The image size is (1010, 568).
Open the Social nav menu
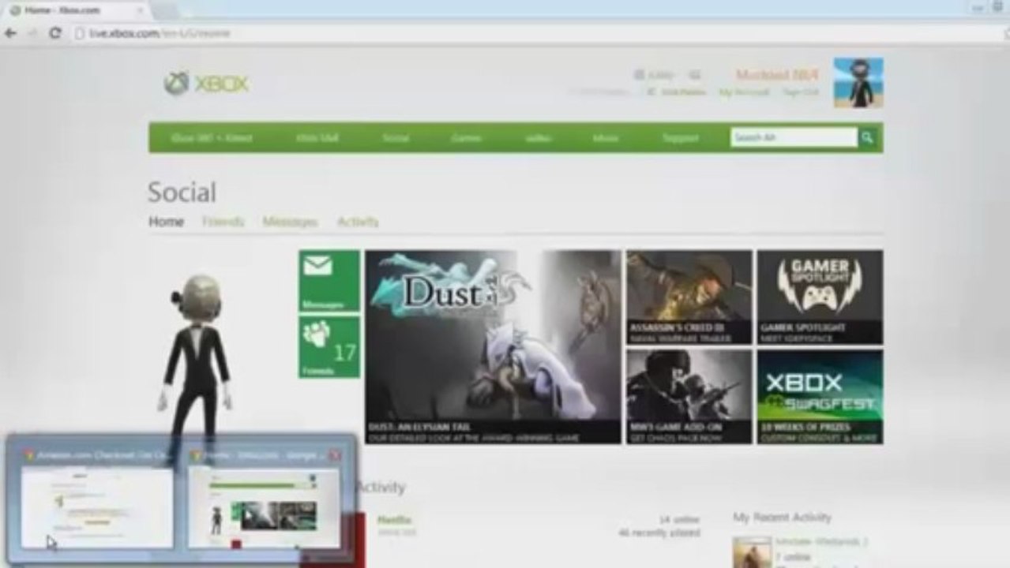click(396, 138)
